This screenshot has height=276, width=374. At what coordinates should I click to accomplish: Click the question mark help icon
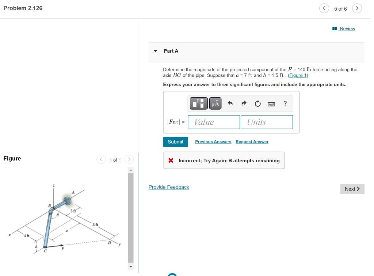click(x=285, y=103)
